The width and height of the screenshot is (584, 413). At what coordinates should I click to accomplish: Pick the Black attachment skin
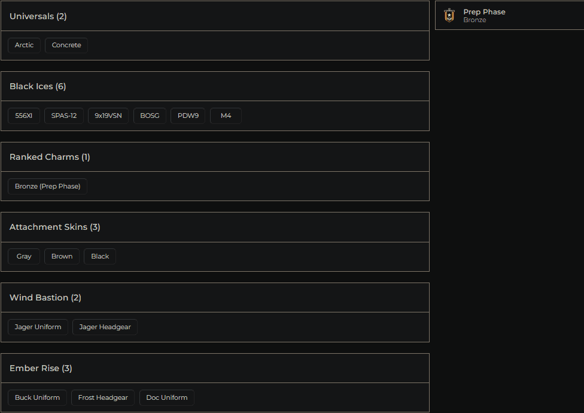point(100,256)
